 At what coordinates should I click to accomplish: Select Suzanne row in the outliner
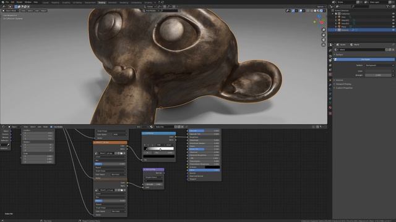(x=361, y=30)
